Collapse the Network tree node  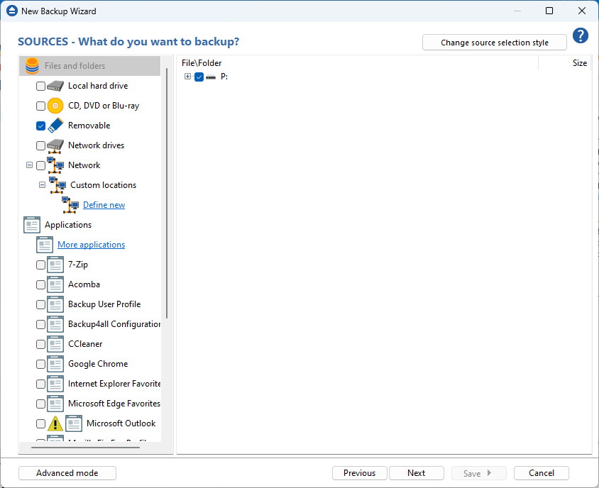coord(29,165)
